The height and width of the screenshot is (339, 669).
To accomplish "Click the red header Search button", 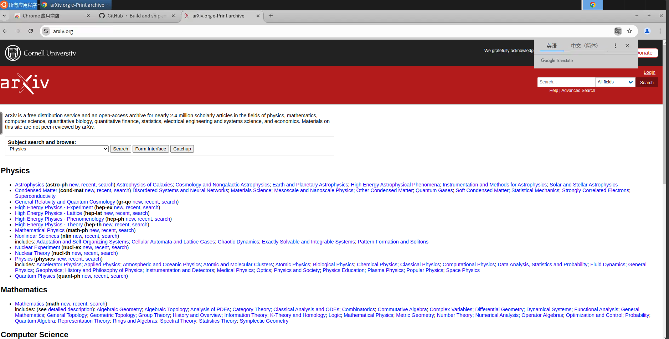I will 647,82.
